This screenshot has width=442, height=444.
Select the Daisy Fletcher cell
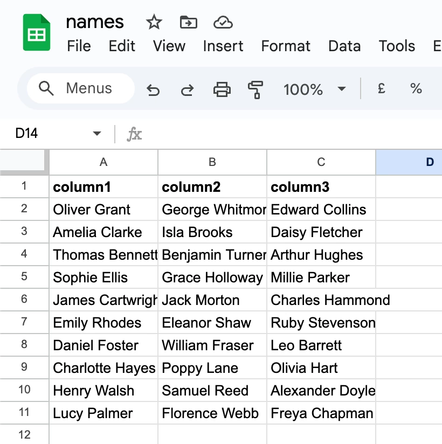[x=321, y=232]
